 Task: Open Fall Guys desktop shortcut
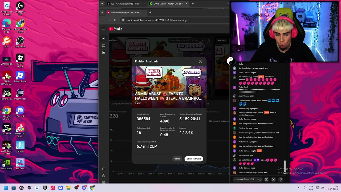pyautogui.click(x=20, y=164)
